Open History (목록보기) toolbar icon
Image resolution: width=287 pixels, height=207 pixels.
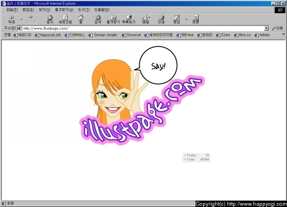tap(129, 19)
